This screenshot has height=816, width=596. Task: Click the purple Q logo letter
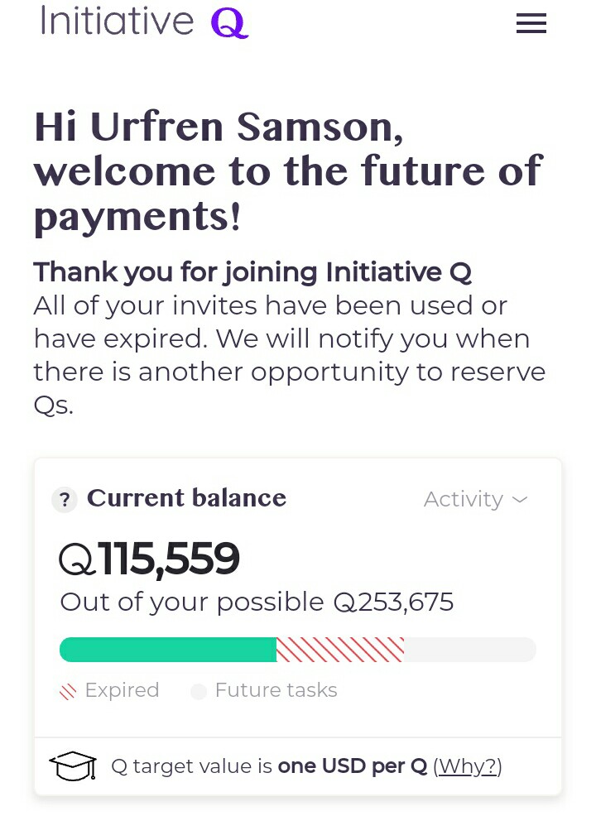coord(229,24)
